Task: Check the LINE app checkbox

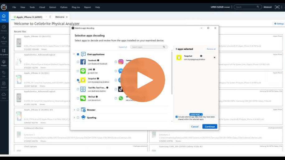Action: click(78, 71)
